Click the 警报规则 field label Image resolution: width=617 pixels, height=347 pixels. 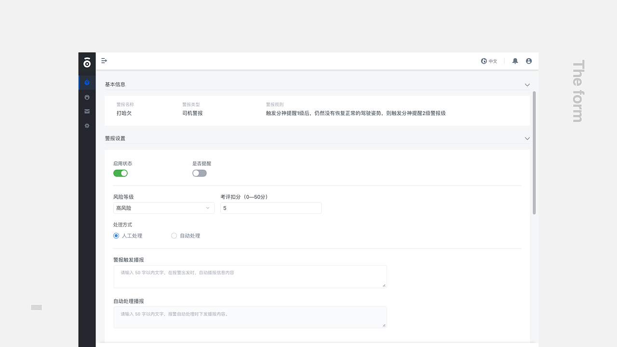275,104
